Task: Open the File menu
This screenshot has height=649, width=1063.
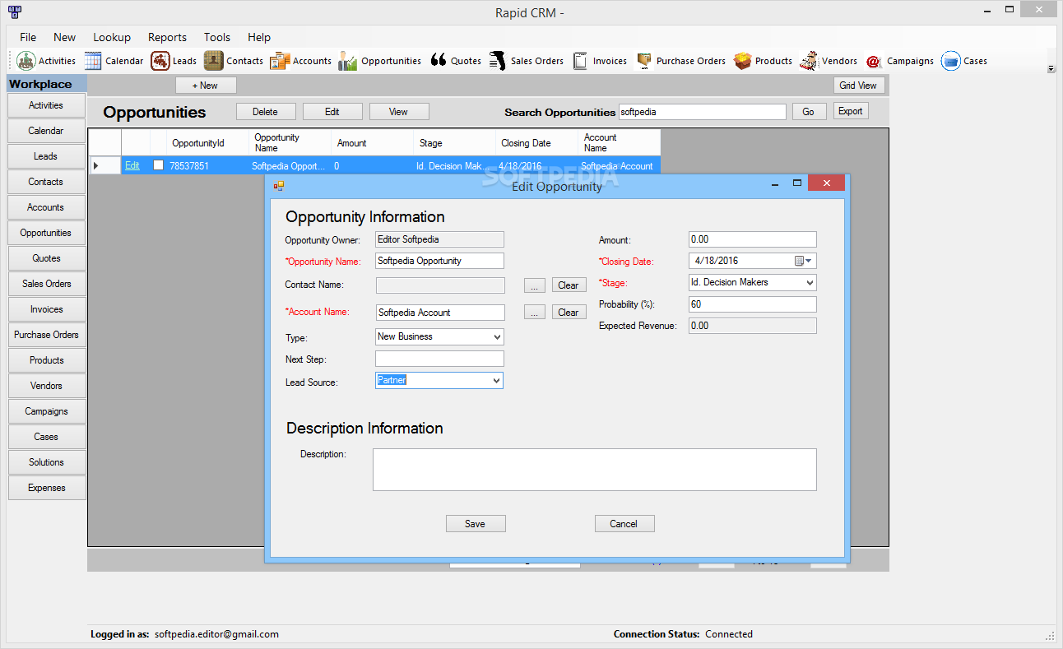Action: click(x=28, y=37)
